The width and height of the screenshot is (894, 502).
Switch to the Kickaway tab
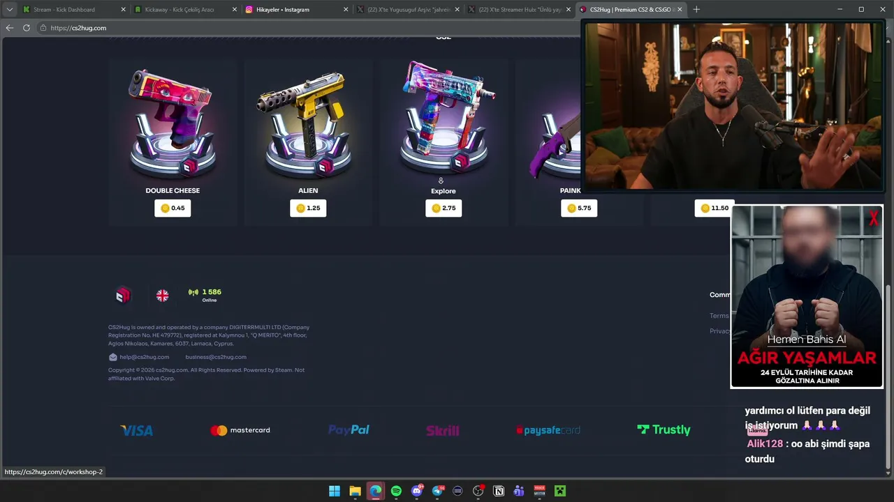coord(184,10)
